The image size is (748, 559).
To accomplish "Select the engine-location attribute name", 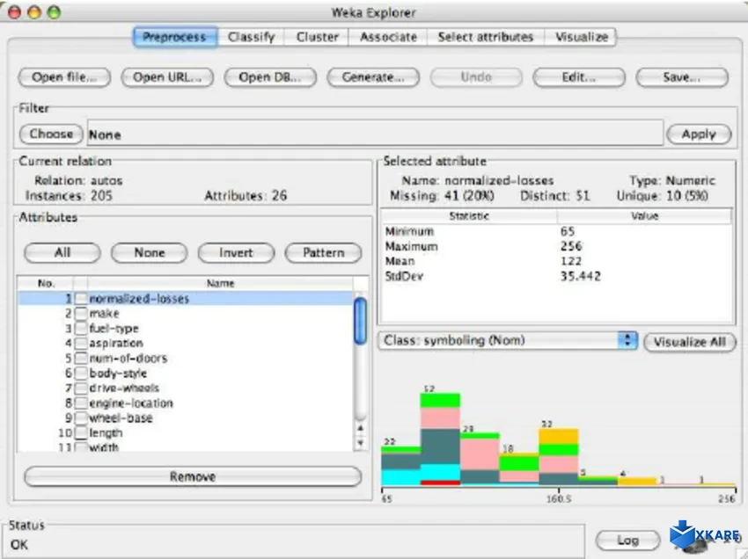I will coord(131,403).
